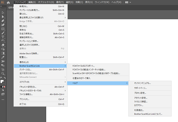Choose 別名で保存(A)...

click(41, 34)
